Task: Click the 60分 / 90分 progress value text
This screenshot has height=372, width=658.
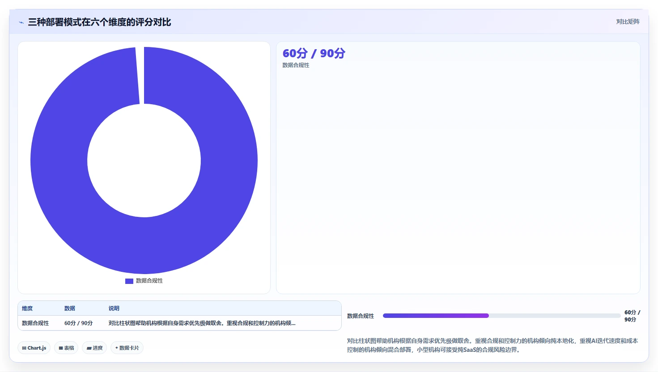Action: pyautogui.click(x=633, y=316)
